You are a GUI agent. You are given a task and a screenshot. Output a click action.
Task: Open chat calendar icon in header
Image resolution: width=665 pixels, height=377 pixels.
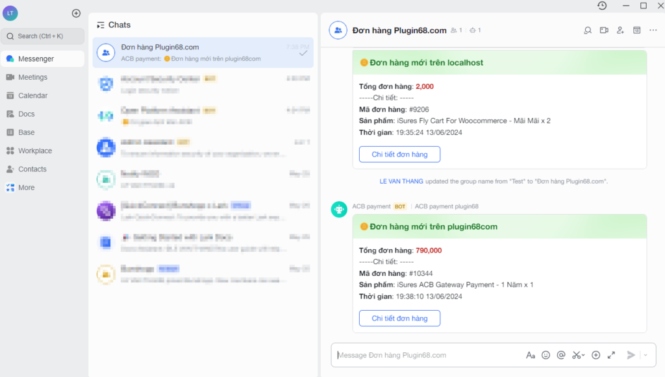click(x=636, y=30)
